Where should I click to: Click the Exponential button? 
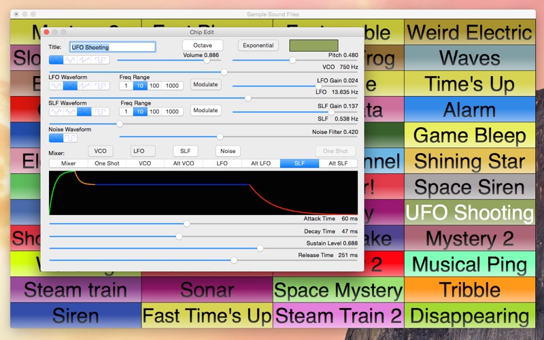(x=258, y=46)
